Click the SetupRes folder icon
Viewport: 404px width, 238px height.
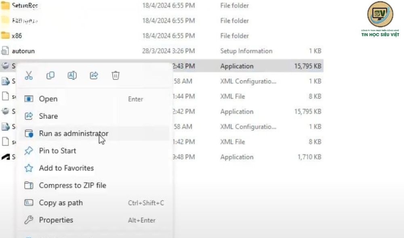pos(5,5)
